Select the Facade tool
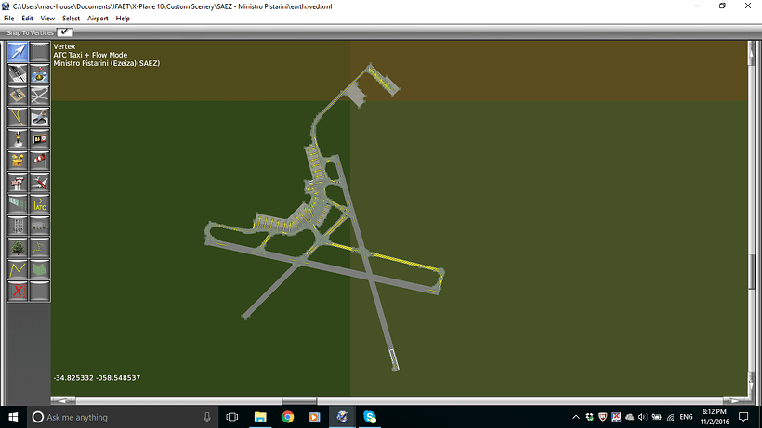 (x=18, y=204)
